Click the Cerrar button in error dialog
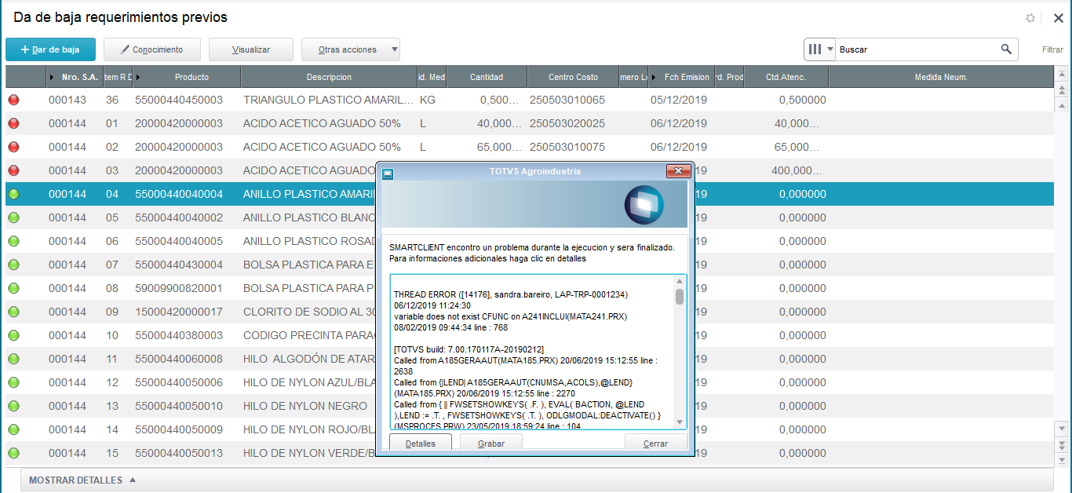The height and width of the screenshot is (493, 1072). point(656,444)
